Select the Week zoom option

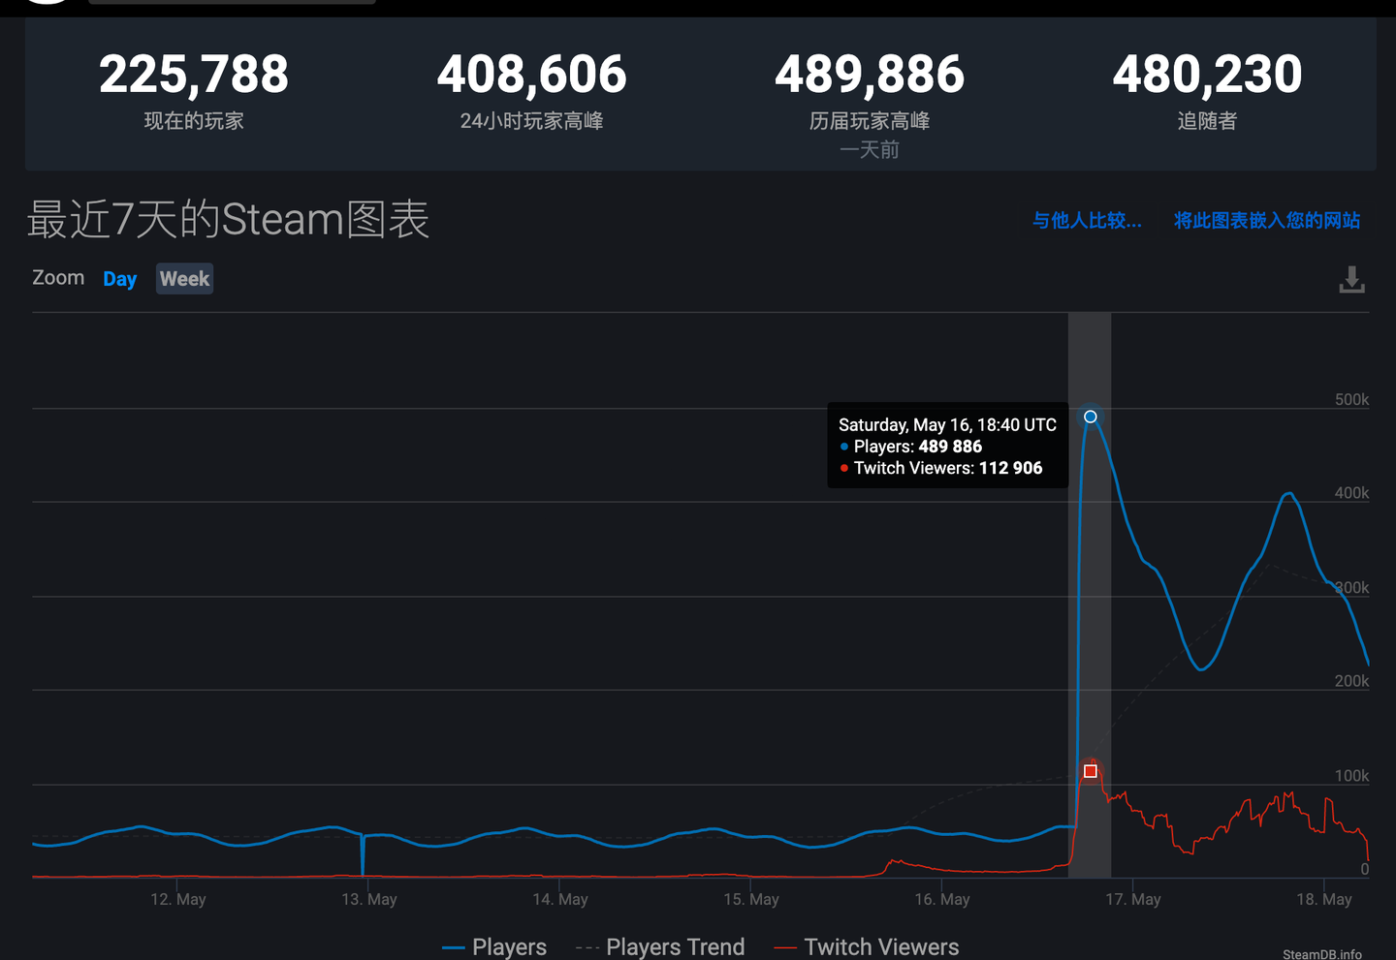pyautogui.click(x=184, y=279)
